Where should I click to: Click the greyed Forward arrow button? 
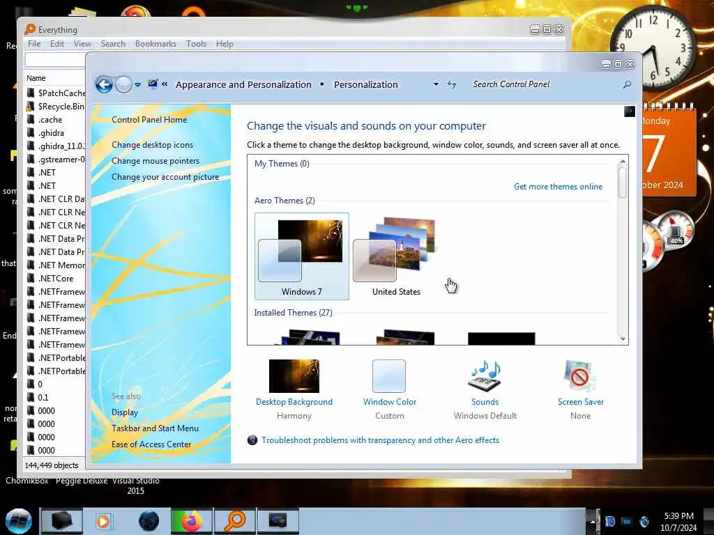[x=123, y=84]
